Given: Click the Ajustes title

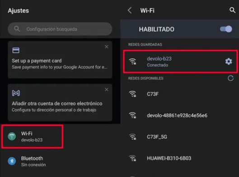Looking at the screenshot, I should pos(19,10).
